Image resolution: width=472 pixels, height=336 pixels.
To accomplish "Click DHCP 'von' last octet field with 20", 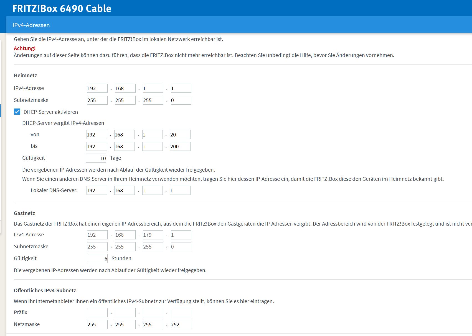I will 180,135.
